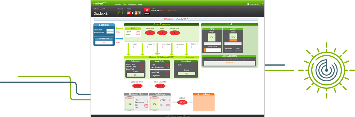This screenshot has height=117, width=355.
Task: Click the Datenschutz footer link
Action: click(x=187, y=116)
